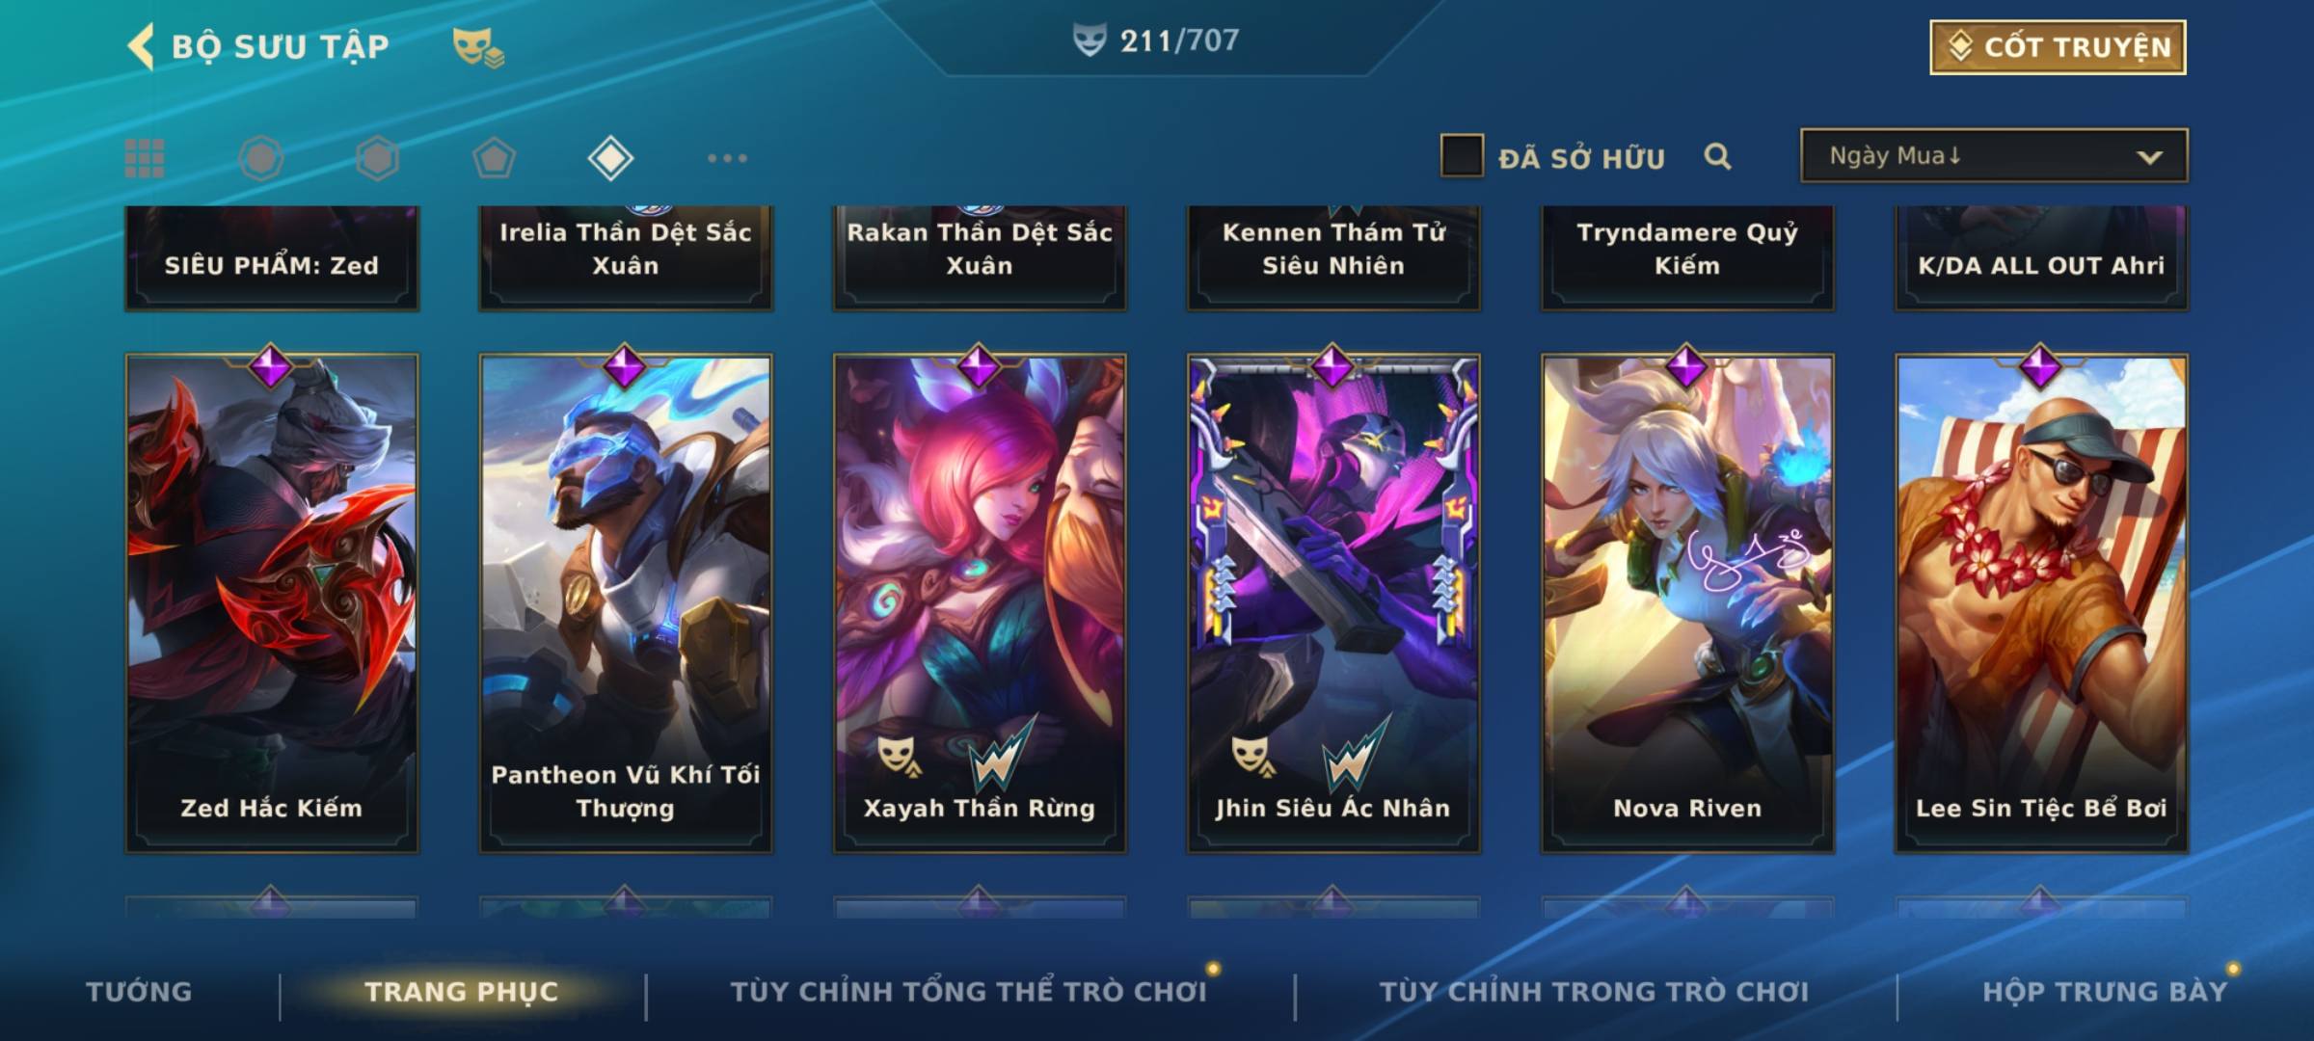Select the diamond rarity filter icon
Screen dimensions: 2314x1041
click(610, 158)
